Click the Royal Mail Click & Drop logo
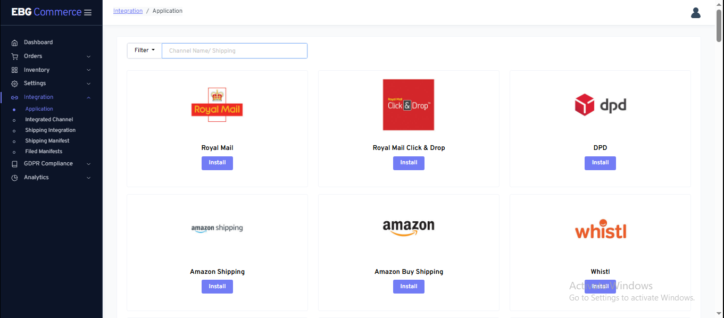 tap(409, 105)
